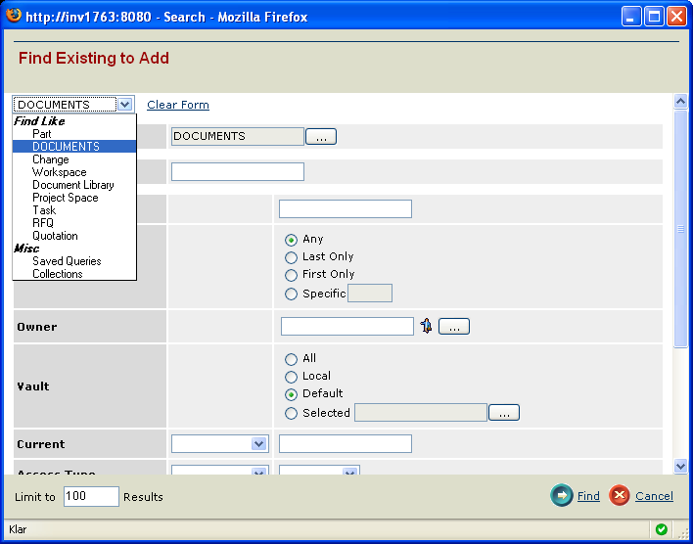Screen dimensions: 693x544
Task: Open the Vault selection ellipsis button
Action: (x=504, y=413)
